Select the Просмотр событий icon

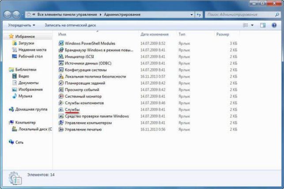click(61, 90)
